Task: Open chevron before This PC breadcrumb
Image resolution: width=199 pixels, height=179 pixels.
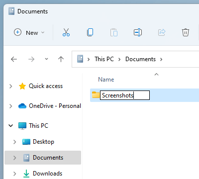Action: pos(89,59)
